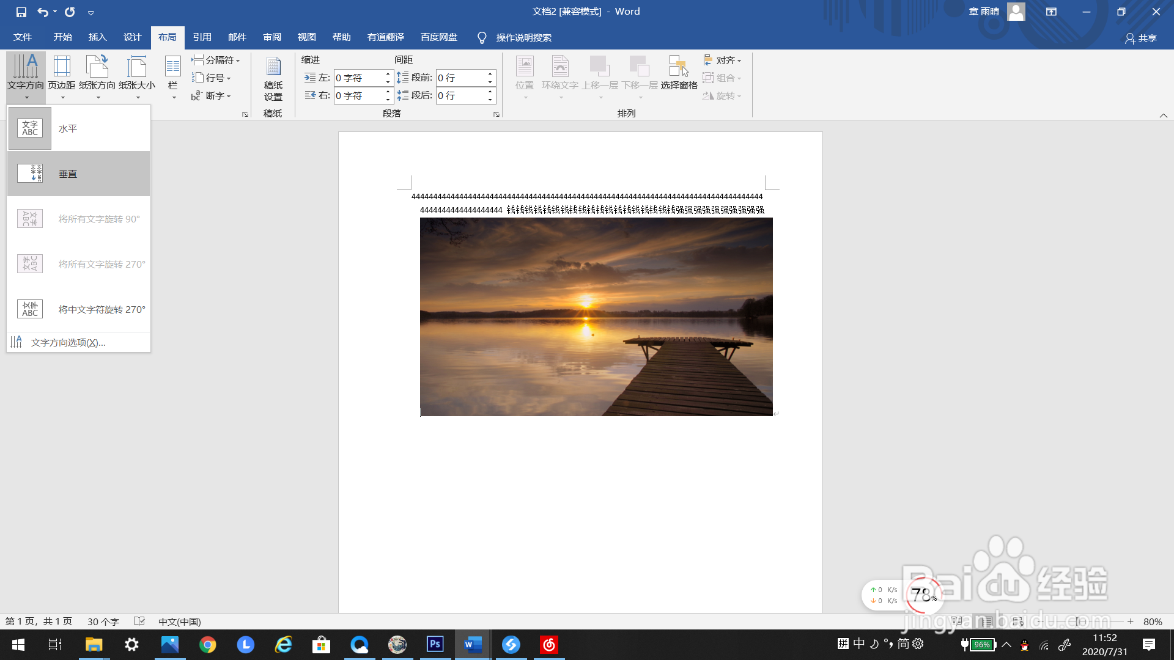Increase left indent with up stepper
Viewport: 1174px width, 660px height.
pyautogui.click(x=388, y=74)
